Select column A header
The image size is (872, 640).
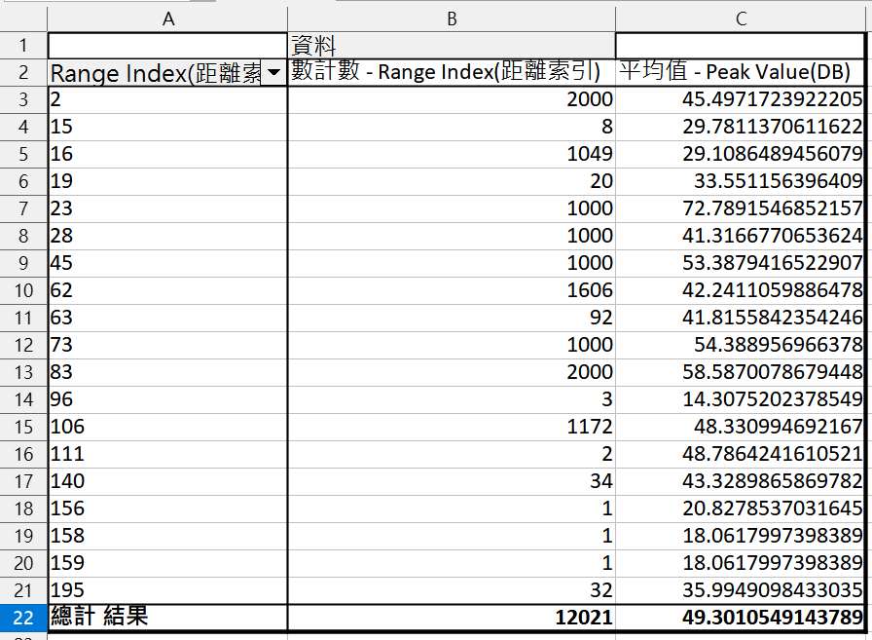coord(167,18)
